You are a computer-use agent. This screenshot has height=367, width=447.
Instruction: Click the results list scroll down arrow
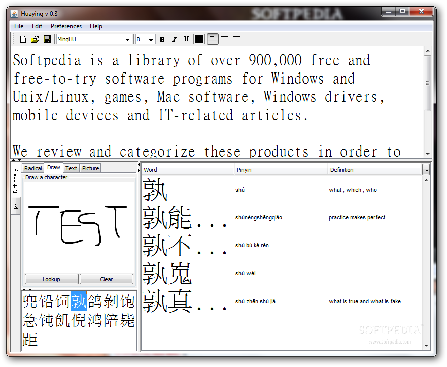[x=426, y=346]
